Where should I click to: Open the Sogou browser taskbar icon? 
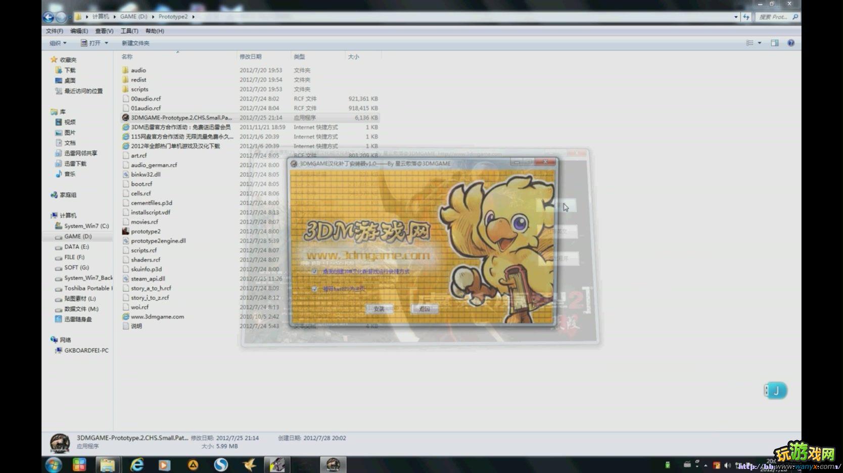click(x=221, y=465)
